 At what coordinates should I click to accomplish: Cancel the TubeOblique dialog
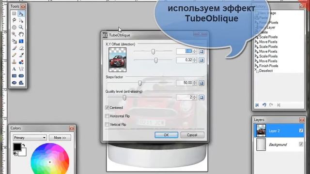192,135
